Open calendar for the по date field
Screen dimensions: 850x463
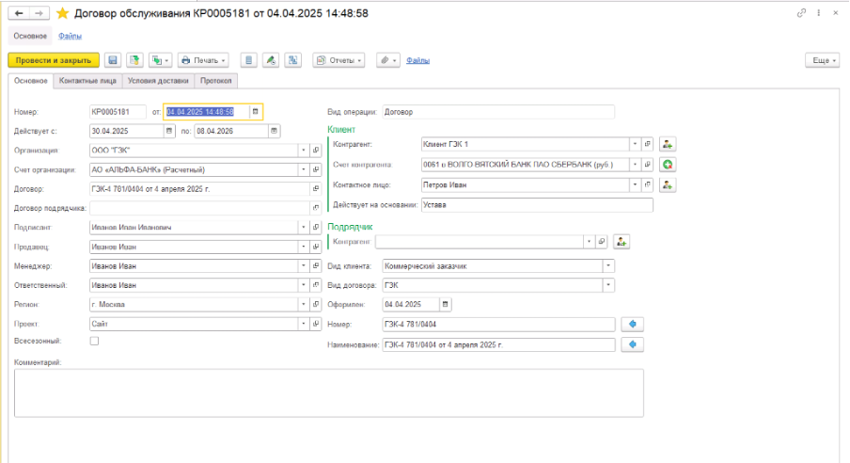pyautogui.click(x=274, y=131)
